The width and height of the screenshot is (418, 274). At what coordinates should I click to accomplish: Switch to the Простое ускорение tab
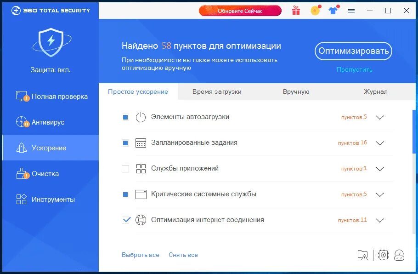pyautogui.click(x=138, y=91)
